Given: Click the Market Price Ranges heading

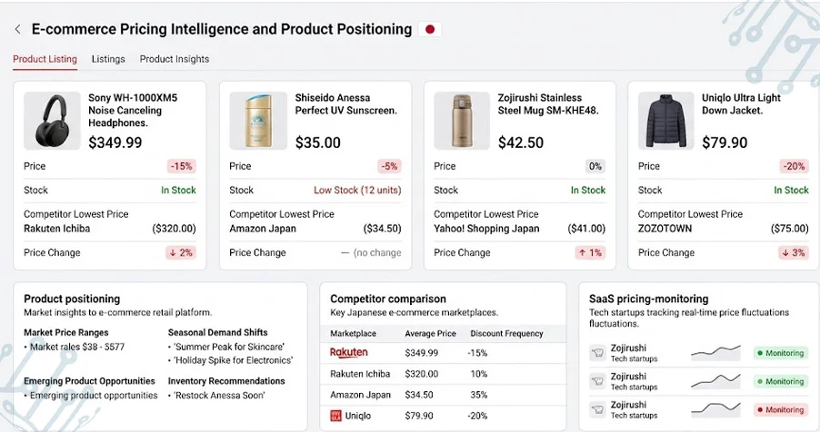Looking at the screenshot, I should pos(65,332).
